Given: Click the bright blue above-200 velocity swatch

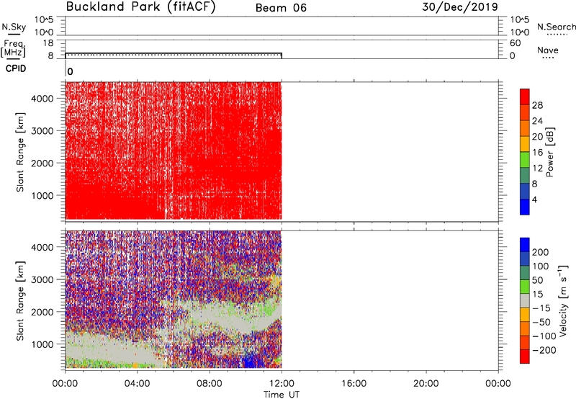Looking at the screenshot, I should click(x=525, y=245).
